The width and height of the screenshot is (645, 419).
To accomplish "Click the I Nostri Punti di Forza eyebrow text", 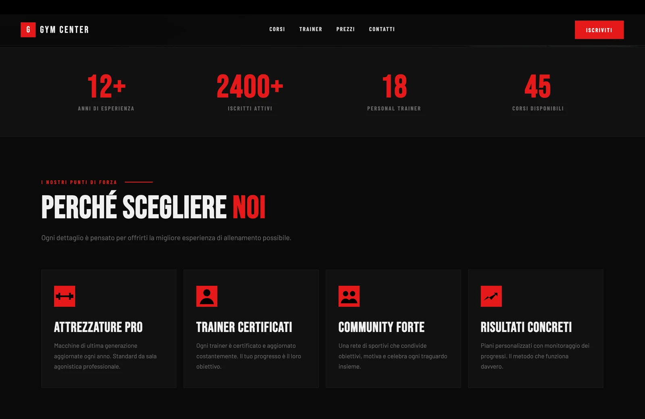I will coord(79,182).
